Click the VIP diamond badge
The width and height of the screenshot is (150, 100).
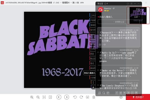click(x=106, y=11)
